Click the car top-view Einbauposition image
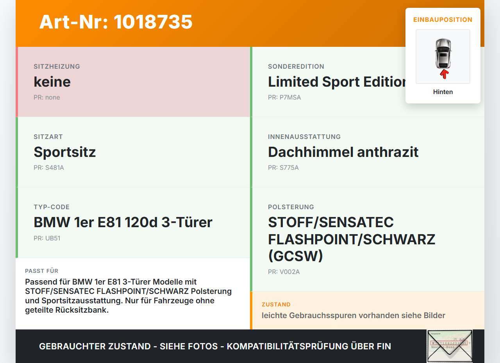Viewport: 500px width, 363px height. [x=443, y=57]
